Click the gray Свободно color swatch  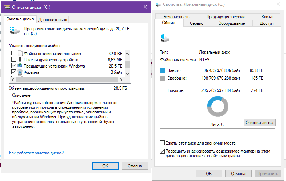[x=162, y=78]
